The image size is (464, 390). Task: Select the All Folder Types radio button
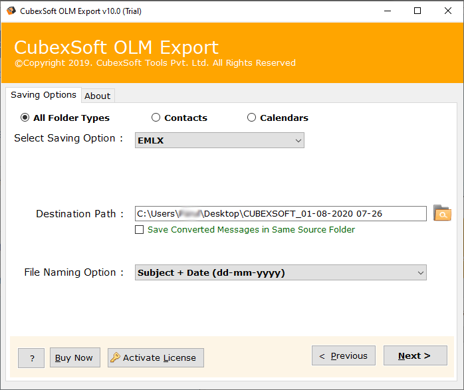pyautogui.click(x=25, y=118)
